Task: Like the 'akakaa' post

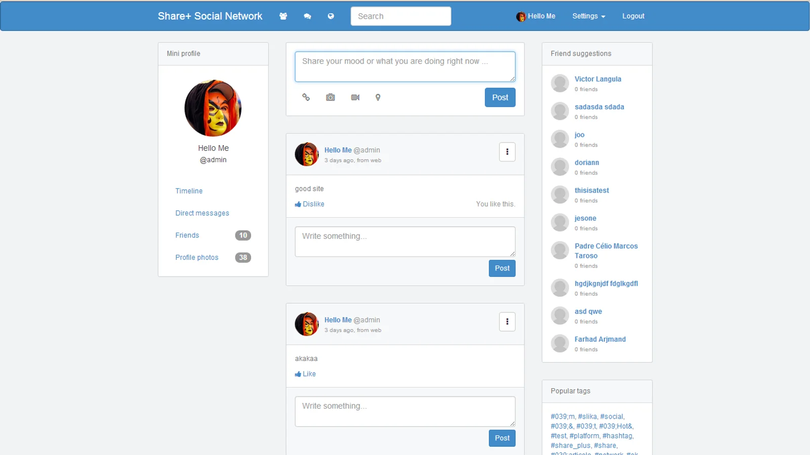Action: pos(306,374)
